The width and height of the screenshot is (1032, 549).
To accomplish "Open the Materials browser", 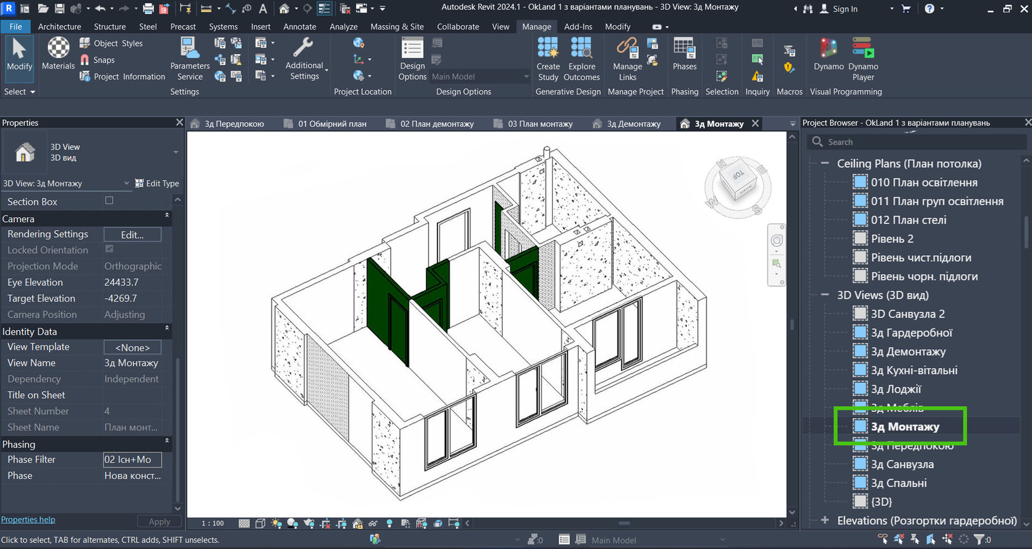I will point(58,54).
